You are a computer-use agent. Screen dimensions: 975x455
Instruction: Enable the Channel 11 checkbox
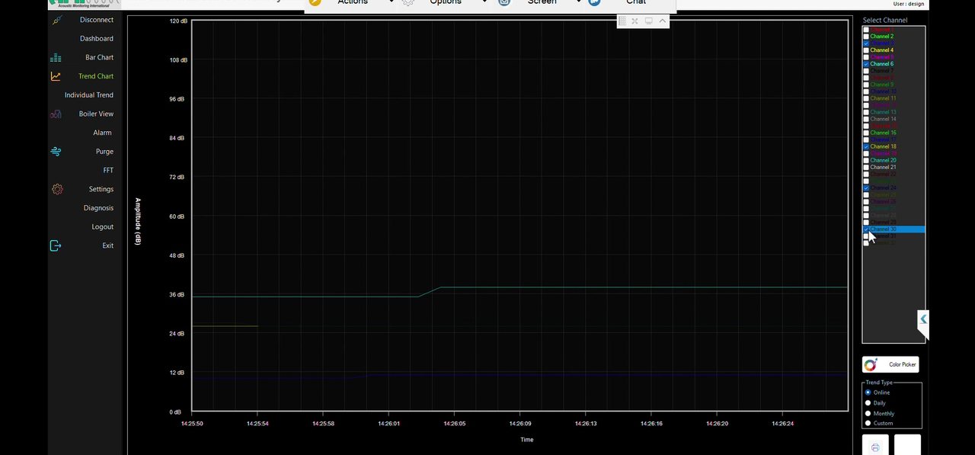point(866,98)
